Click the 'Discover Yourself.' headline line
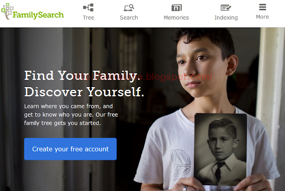285x191 pixels. pos(84,92)
